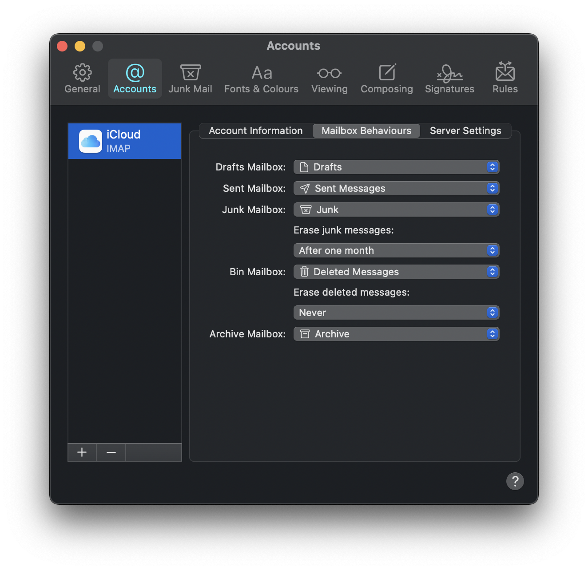Click the help question mark icon
The width and height of the screenshot is (588, 570).
[515, 481]
